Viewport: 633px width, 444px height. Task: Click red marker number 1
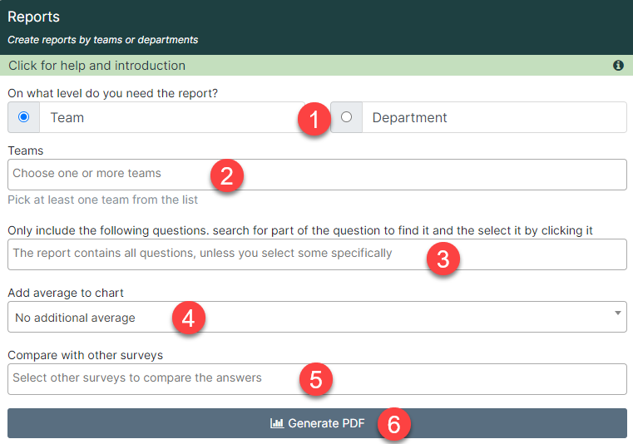tap(314, 119)
